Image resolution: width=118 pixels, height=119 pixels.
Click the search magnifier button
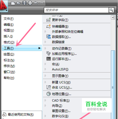coord(112,10)
